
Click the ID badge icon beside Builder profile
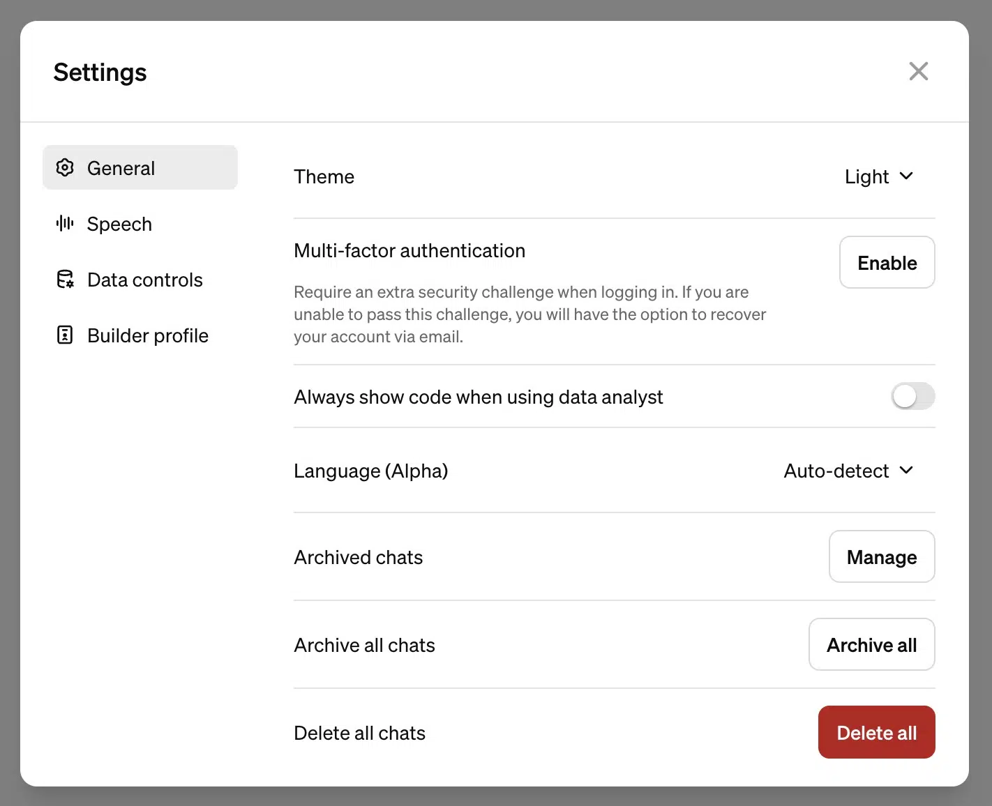64,335
